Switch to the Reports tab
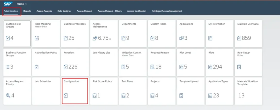The width and height of the screenshot is (280, 110). point(27,11)
